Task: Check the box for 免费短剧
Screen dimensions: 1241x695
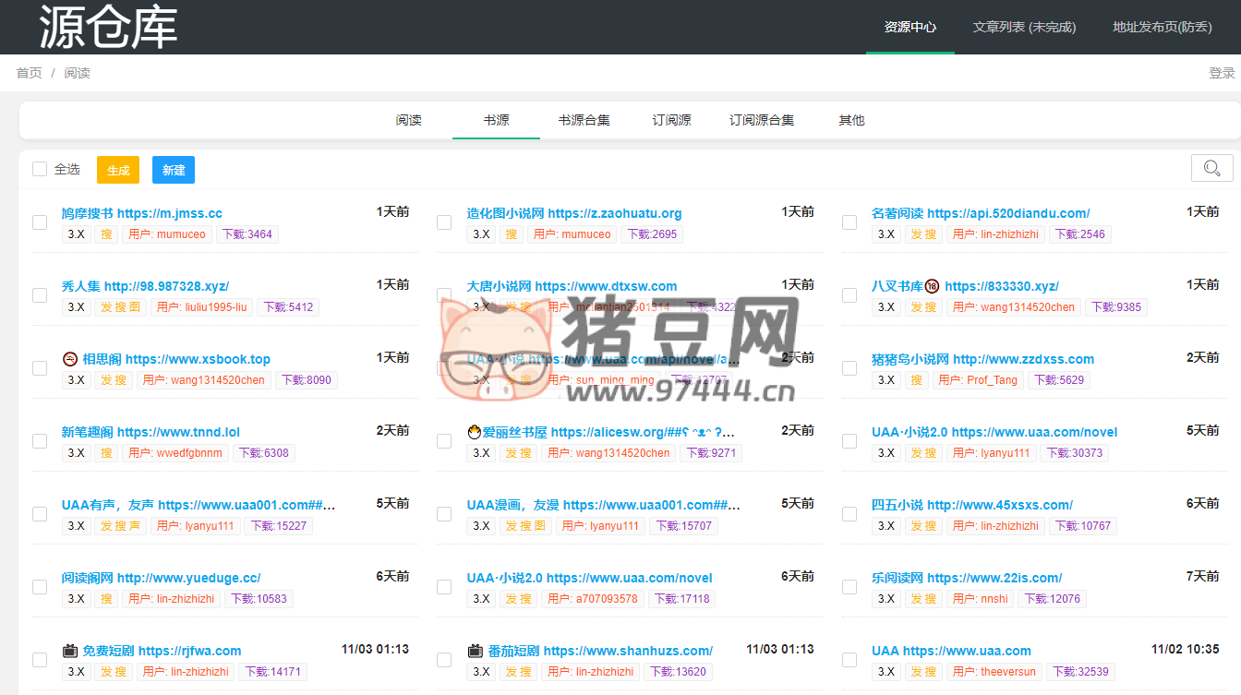Action: (40, 660)
